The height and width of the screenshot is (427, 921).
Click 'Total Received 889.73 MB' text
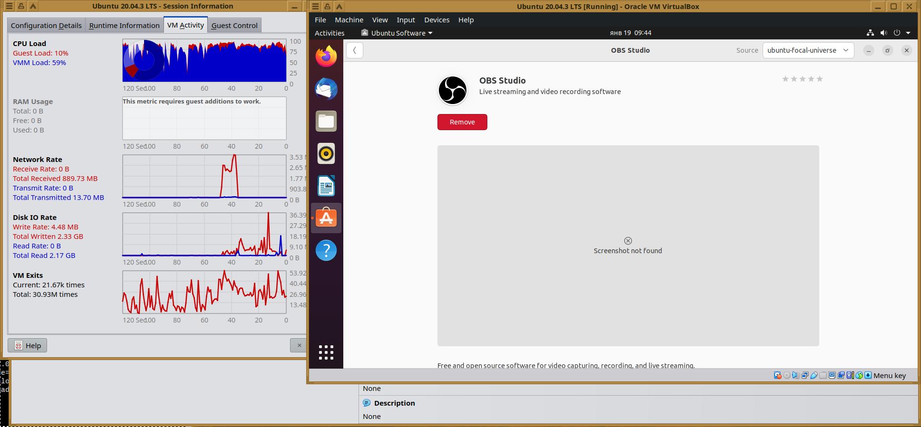55,179
